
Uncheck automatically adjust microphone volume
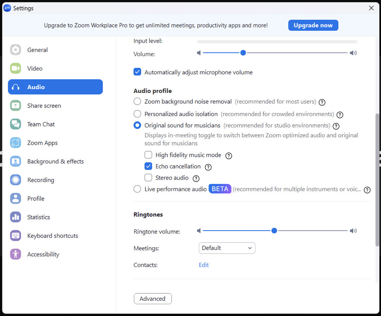click(137, 72)
